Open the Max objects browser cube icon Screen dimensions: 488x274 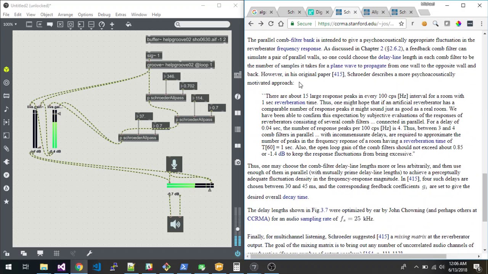[x=6, y=70]
